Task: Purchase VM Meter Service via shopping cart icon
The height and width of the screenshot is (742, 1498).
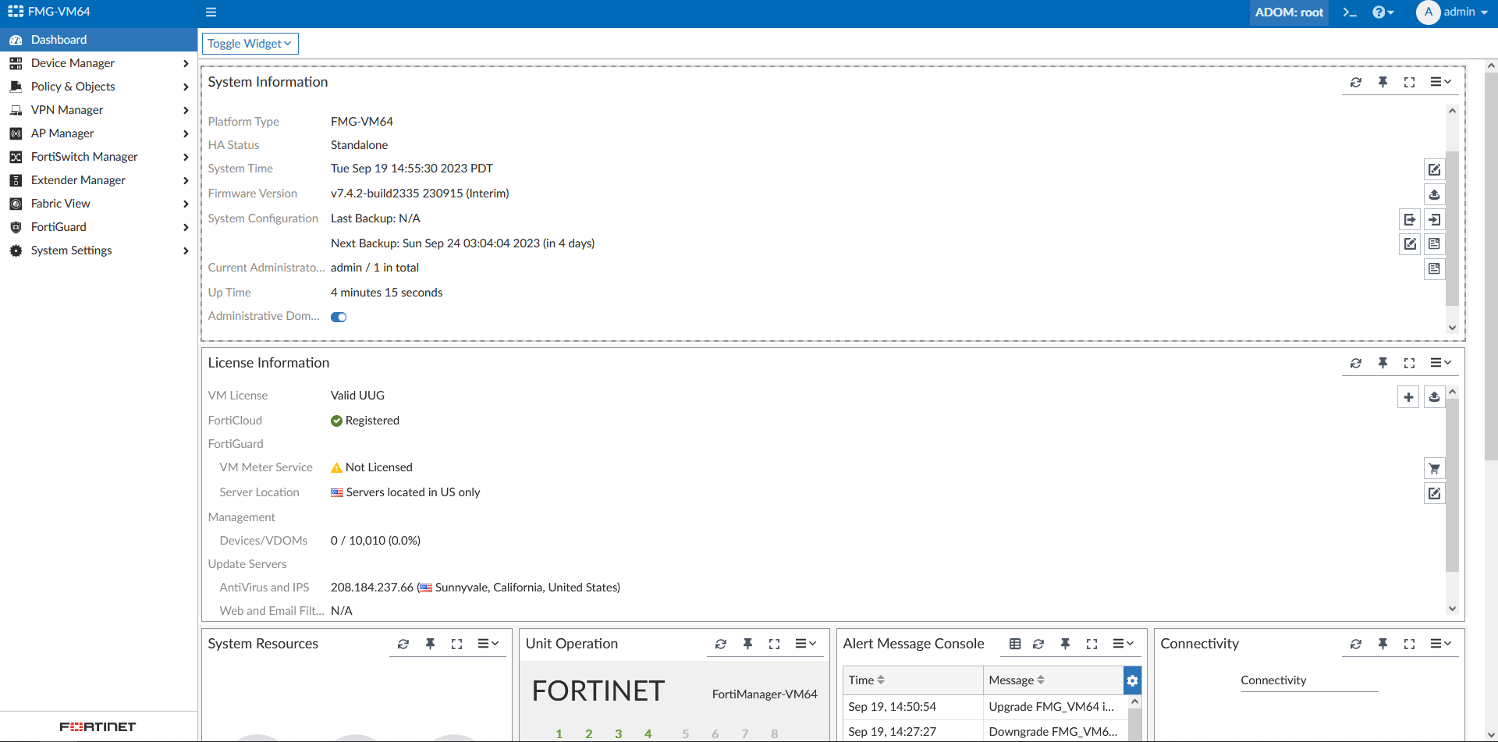Action: (1435, 468)
